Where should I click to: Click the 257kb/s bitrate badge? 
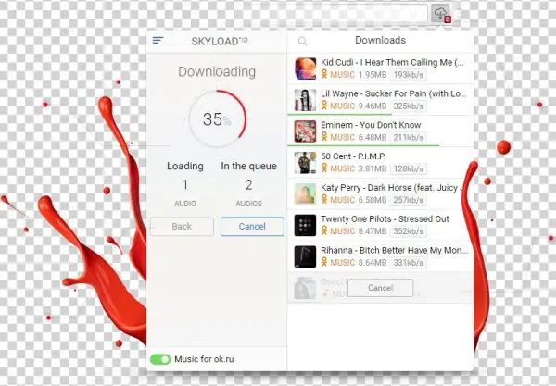click(408, 200)
